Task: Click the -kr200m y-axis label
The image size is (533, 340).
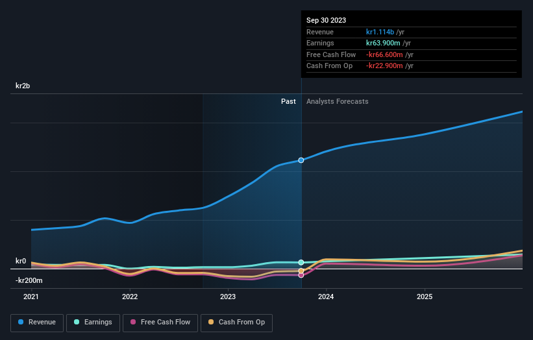Action: (x=29, y=280)
